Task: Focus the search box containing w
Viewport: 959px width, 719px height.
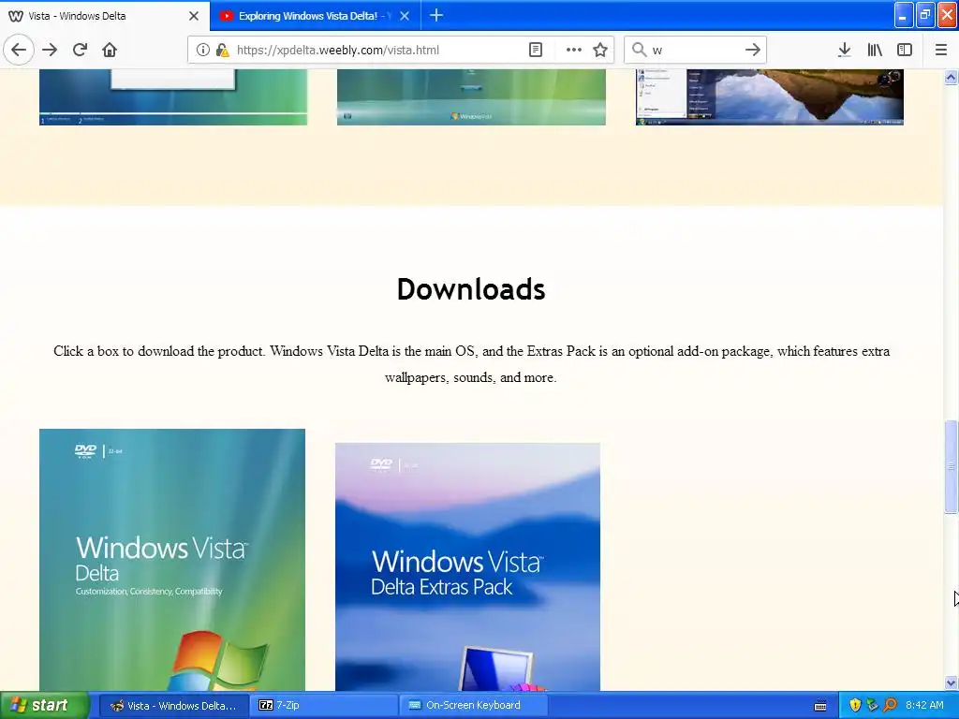Action: click(695, 51)
